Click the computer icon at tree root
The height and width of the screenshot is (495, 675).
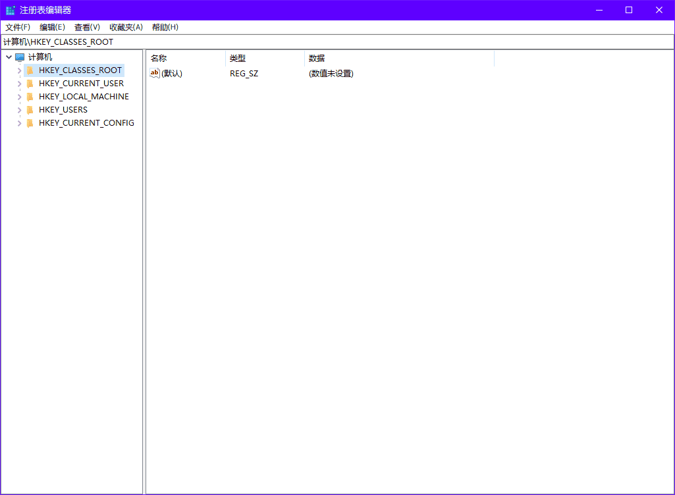20,57
